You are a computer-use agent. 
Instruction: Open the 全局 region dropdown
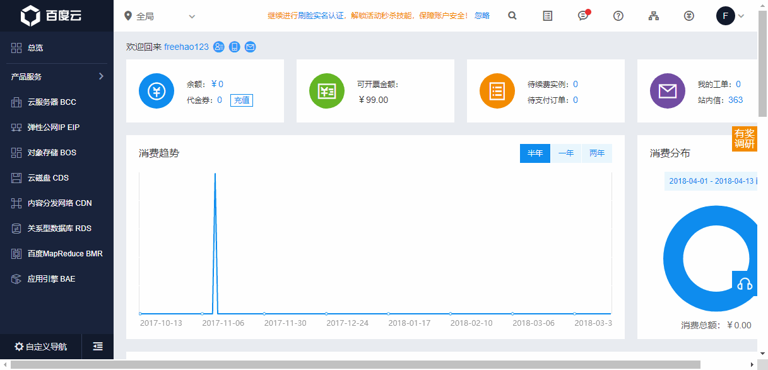pos(161,16)
